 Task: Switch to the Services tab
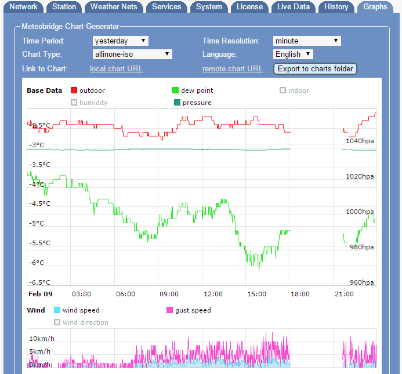pyautogui.click(x=166, y=6)
